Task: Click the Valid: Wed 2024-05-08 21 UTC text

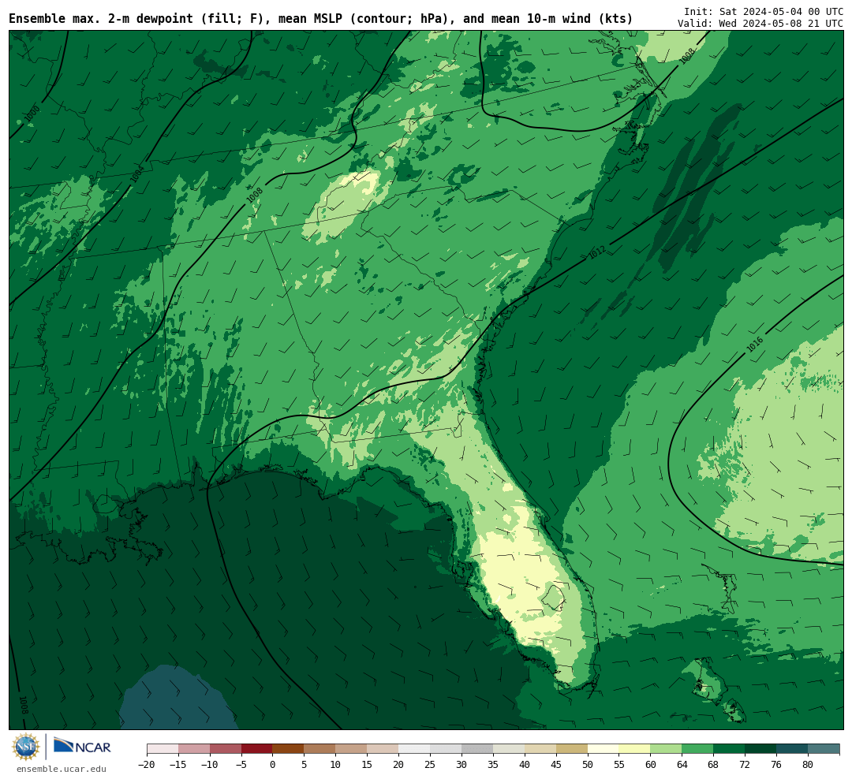Action: 760,24
